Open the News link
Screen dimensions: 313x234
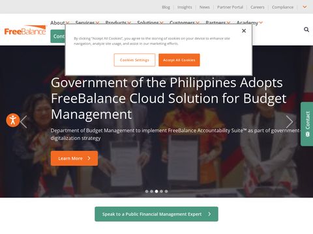pos(205,7)
